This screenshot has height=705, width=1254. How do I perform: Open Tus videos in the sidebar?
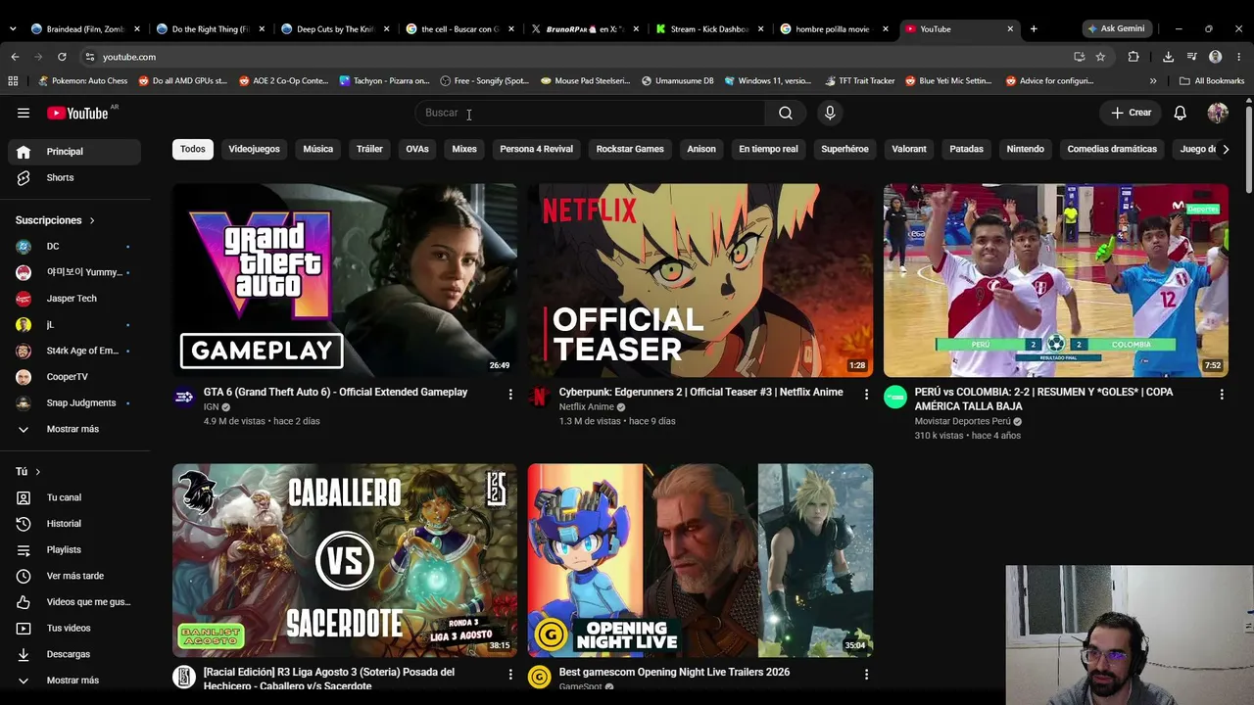[74, 628]
